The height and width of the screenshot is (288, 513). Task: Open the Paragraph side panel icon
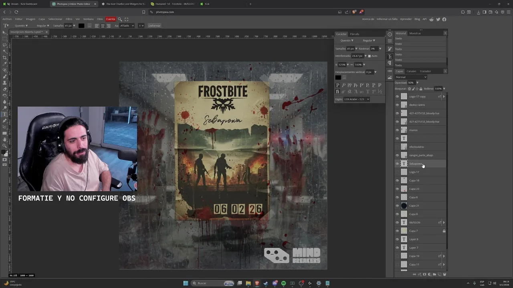click(390, 63)
